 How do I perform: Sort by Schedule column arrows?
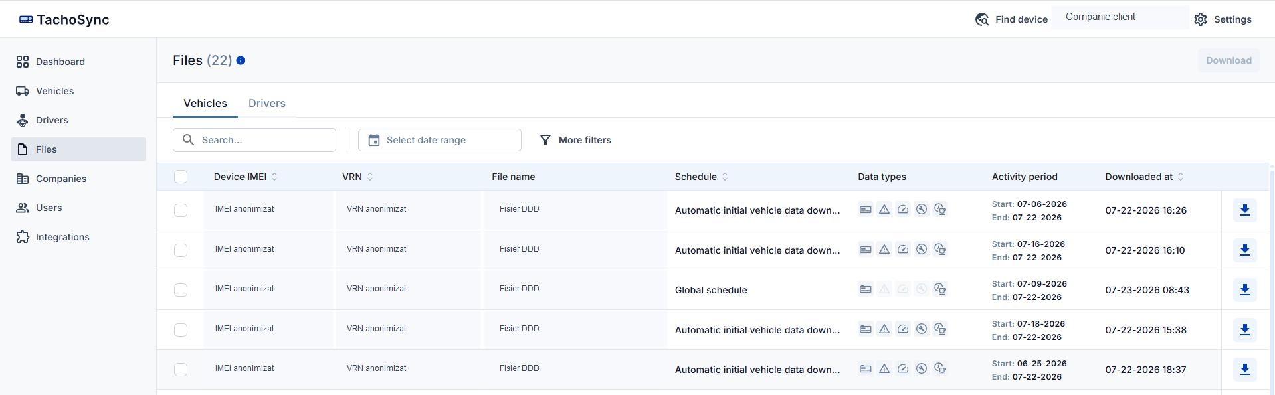(725, 177)
